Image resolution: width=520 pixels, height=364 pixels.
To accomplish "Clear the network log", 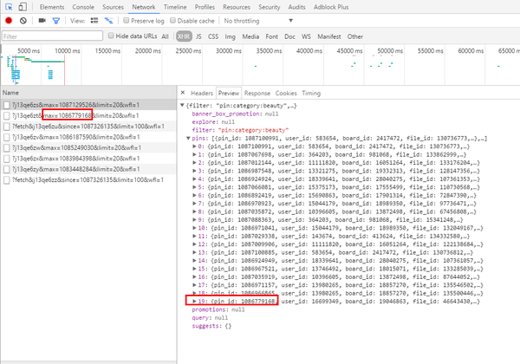I will (x=23, y=21).
